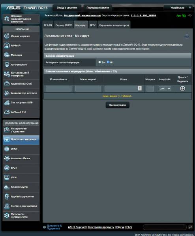The image size is (195, 236).
Task: Open the Застосунки USB icon
Action: point(7,103)
